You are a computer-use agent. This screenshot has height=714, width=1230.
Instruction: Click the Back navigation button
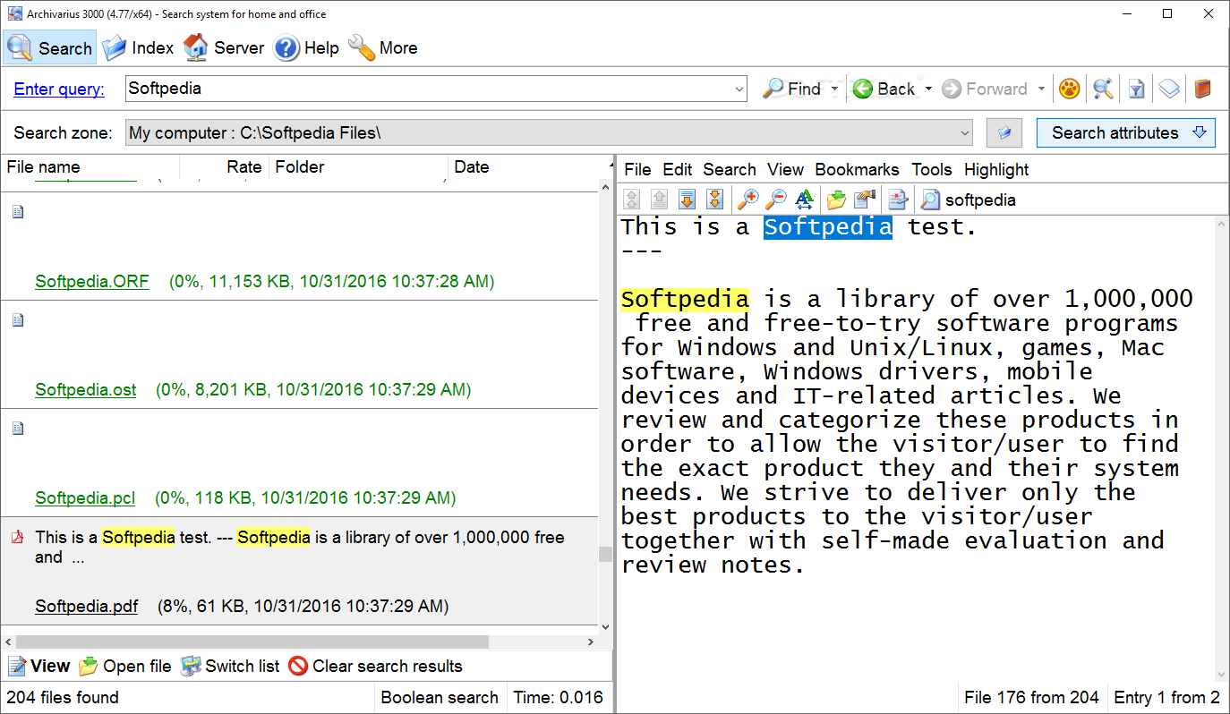[884, 89]
